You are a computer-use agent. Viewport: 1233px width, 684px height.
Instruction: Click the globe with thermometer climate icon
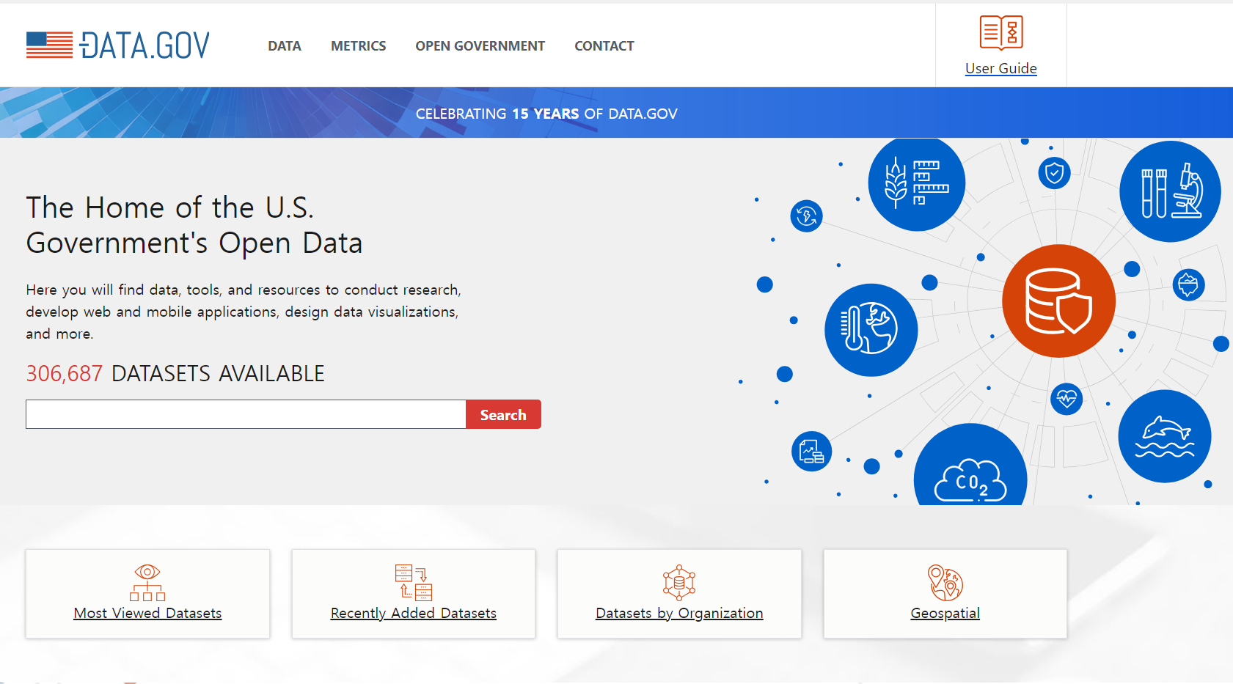pos(871,330)
